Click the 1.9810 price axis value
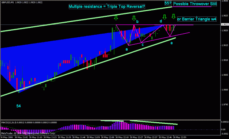The width and height of the screenshot is (229, 139). click(225, 60)
